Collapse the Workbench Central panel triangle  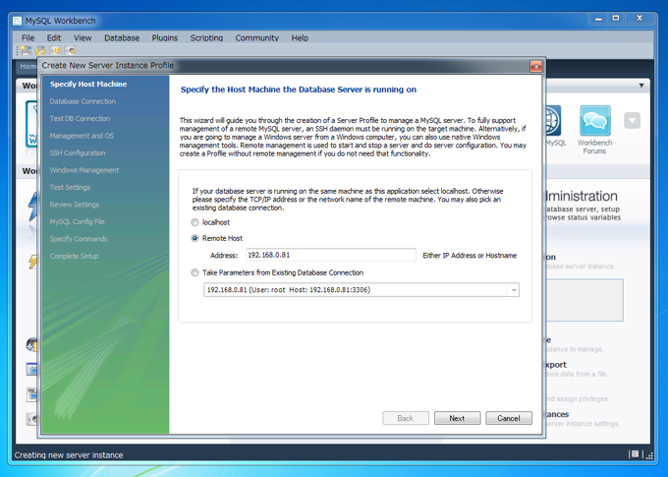[x=641, y=86]
